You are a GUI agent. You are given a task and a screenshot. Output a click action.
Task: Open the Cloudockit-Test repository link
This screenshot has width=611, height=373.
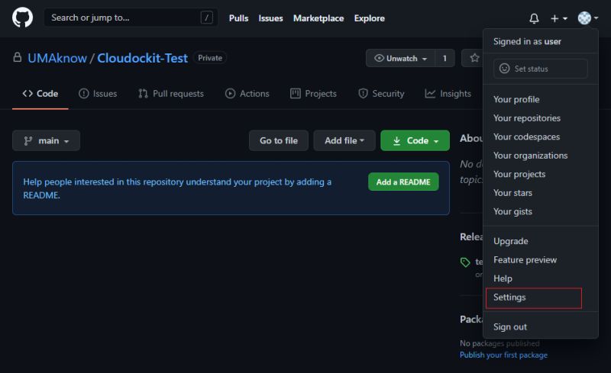(x=142, y=58)
